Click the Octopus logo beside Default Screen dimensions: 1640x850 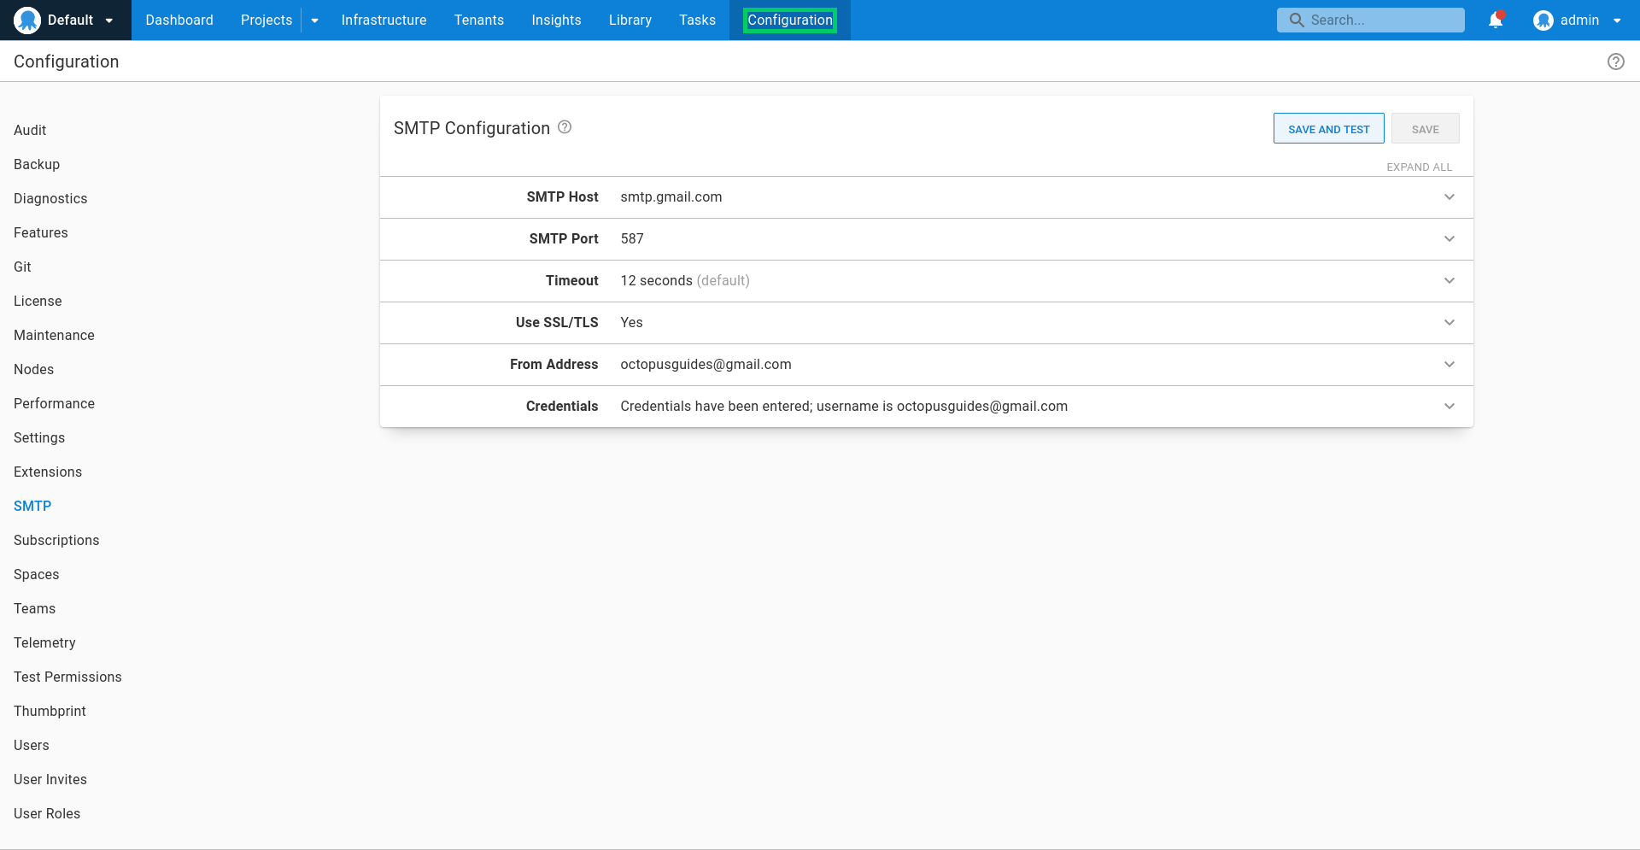click(27, 20)
